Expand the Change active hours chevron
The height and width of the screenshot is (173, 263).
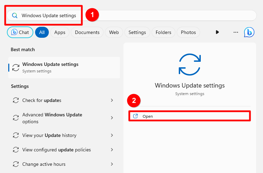(x=112, y=164)
